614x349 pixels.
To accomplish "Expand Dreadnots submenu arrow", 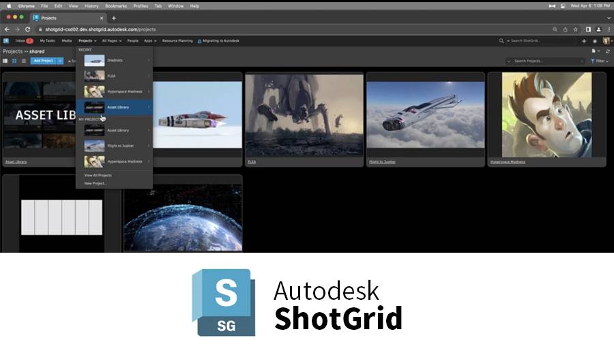I will 149,60.
